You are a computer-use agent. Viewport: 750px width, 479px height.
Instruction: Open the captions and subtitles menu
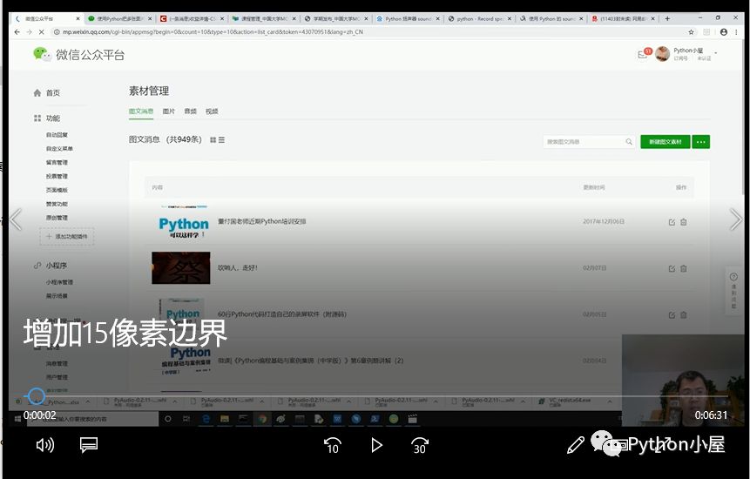tap(89, 445)
